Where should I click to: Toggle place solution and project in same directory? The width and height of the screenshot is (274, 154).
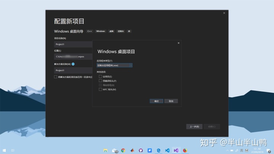(56, 77)
